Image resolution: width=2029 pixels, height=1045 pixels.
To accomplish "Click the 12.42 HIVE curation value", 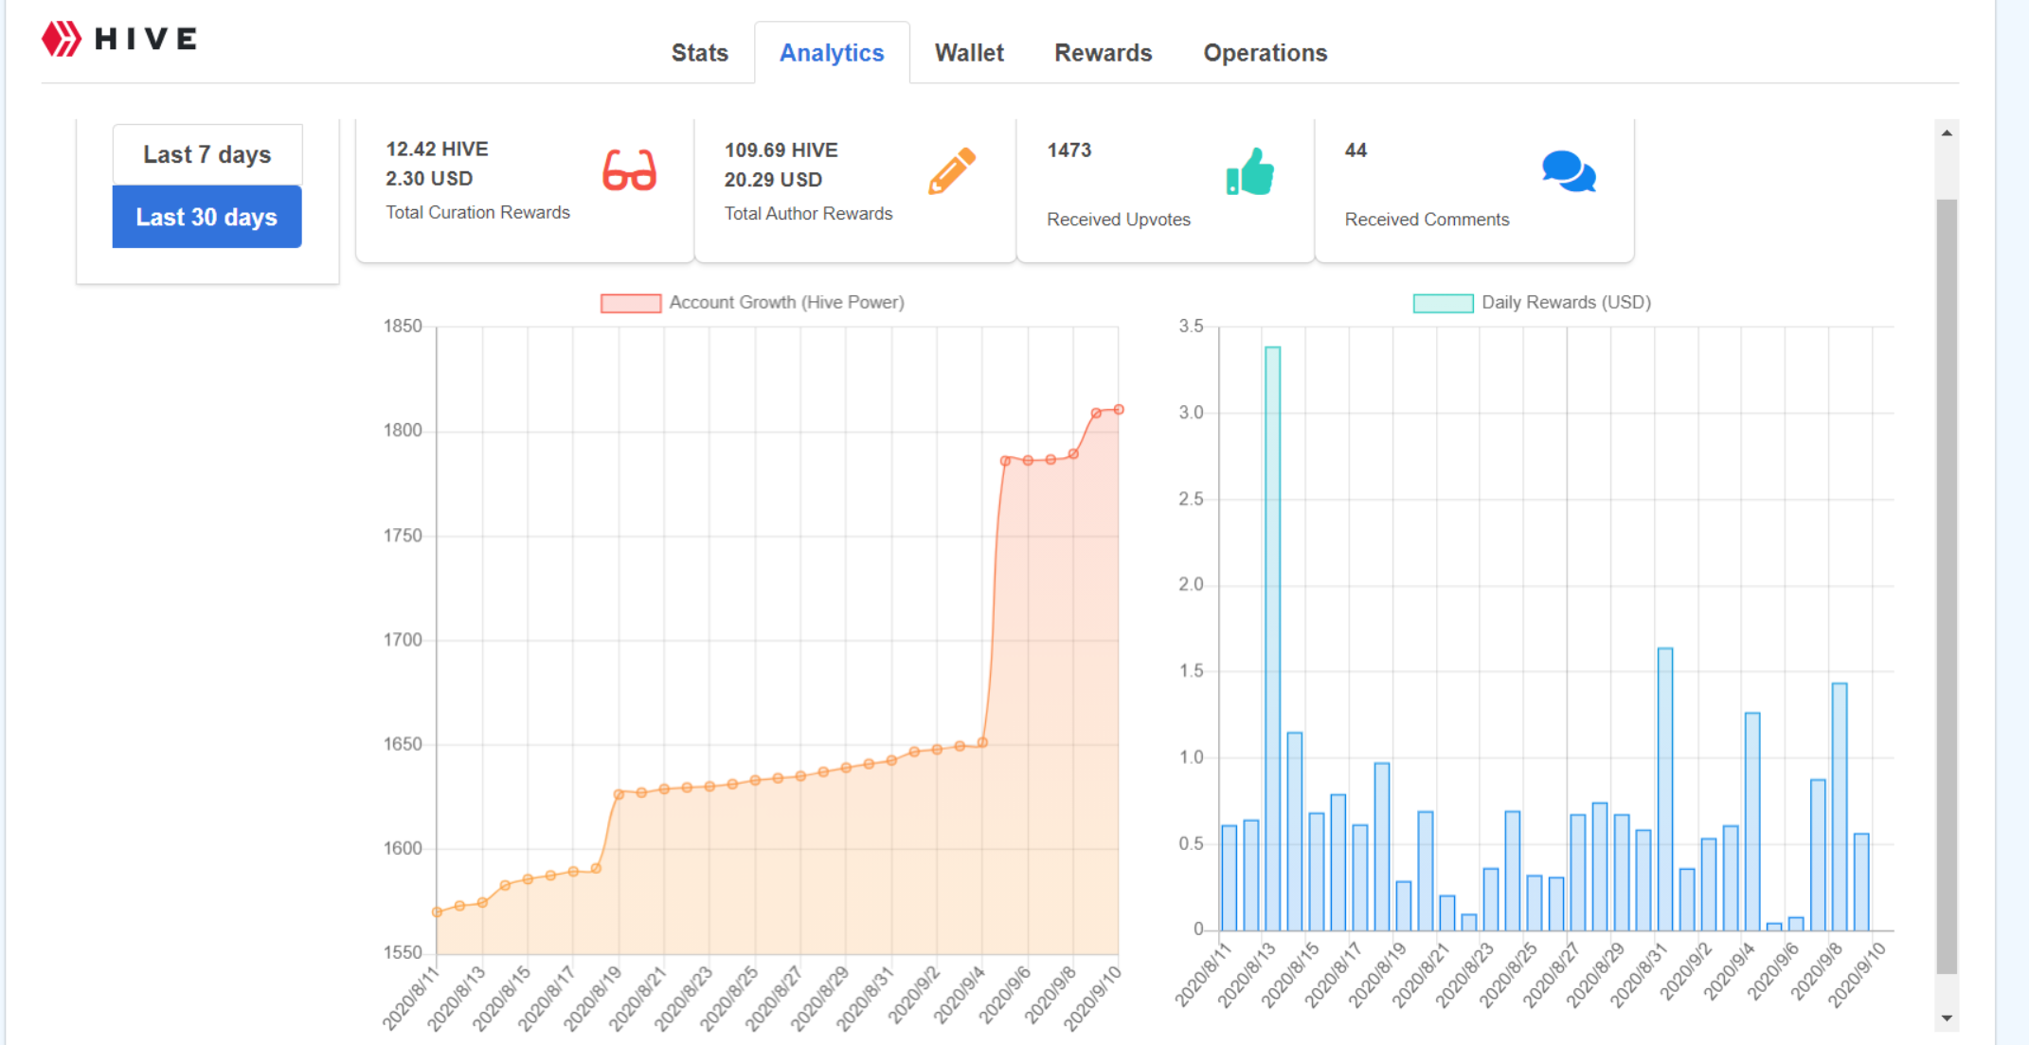I will click(437, 149).
